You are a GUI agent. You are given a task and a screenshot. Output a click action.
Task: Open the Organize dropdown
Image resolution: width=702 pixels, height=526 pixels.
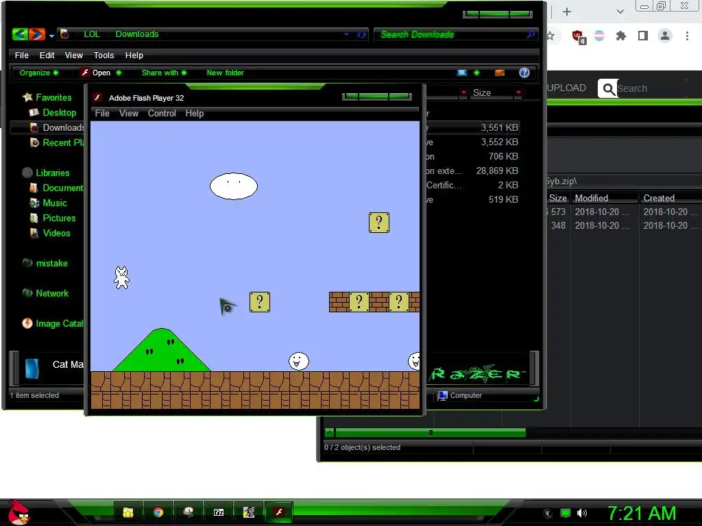[x=38, y=73]
